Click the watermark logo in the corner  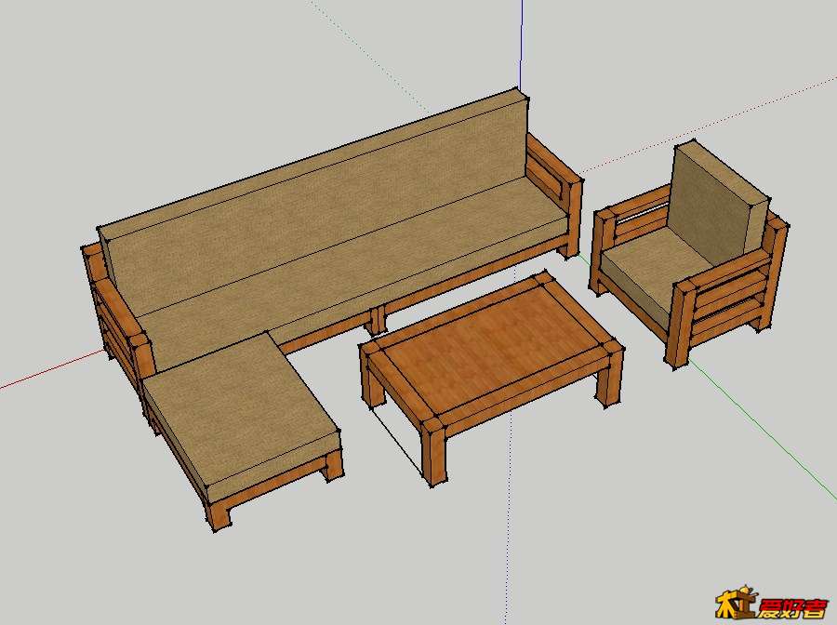[770, 604]
